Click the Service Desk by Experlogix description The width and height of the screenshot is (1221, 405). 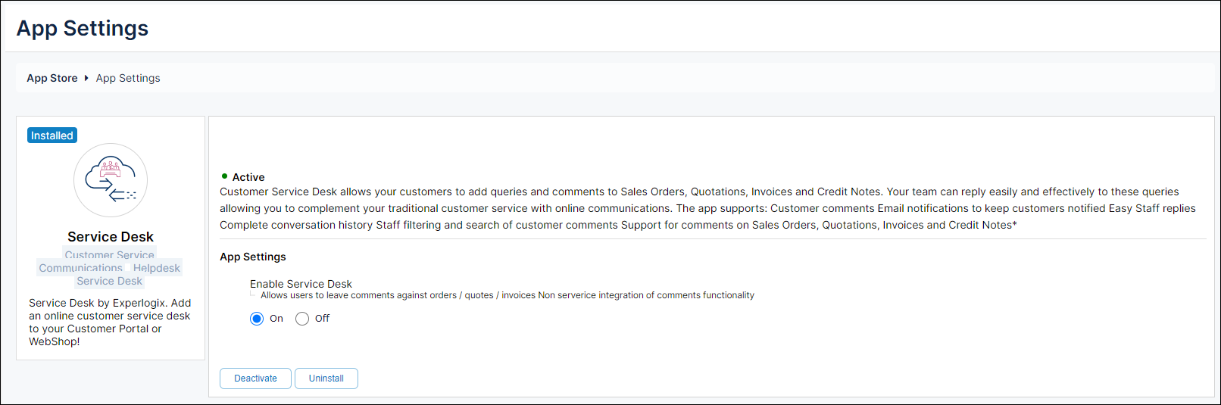(x=110, y=322)
